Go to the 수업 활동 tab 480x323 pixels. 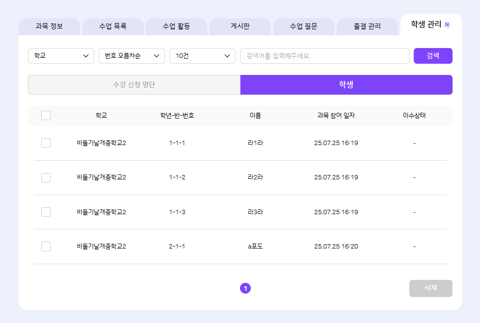pyautogui.click(x=176, y=26)
